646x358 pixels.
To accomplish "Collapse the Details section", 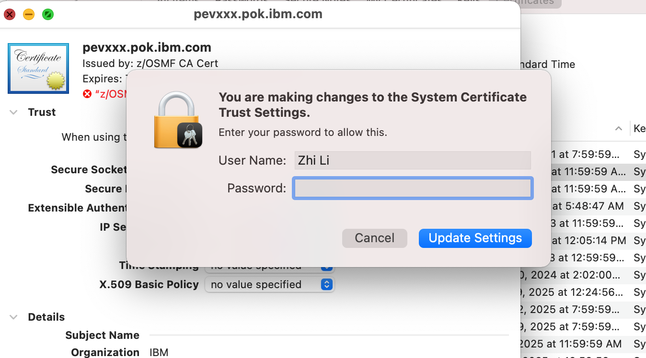I will click(14, 317).
